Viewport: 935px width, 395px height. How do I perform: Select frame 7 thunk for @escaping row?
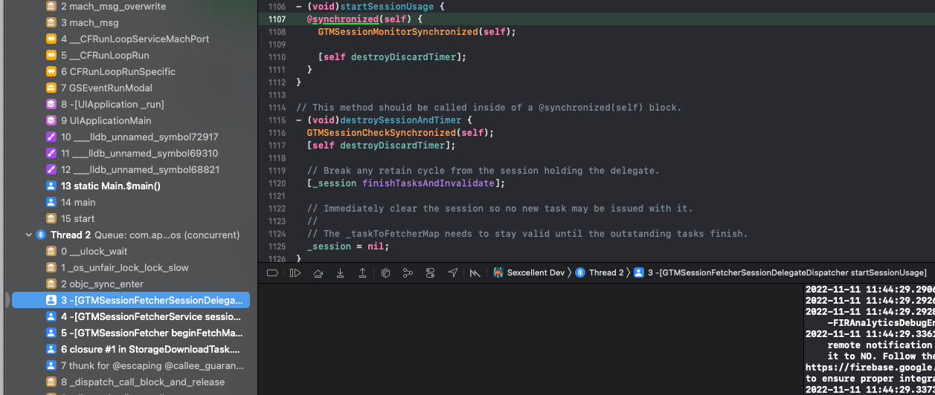click(x=130, y=365)
